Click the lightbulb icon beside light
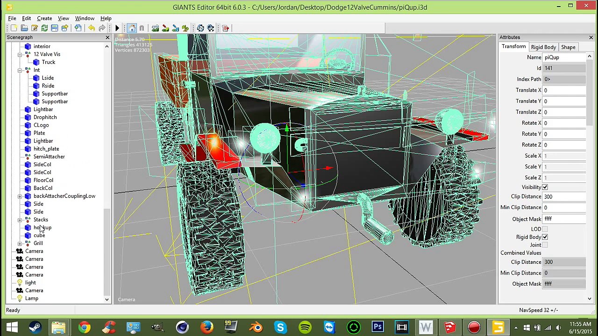The height and width of the screenshot is (336, 598). pos(20,283)
